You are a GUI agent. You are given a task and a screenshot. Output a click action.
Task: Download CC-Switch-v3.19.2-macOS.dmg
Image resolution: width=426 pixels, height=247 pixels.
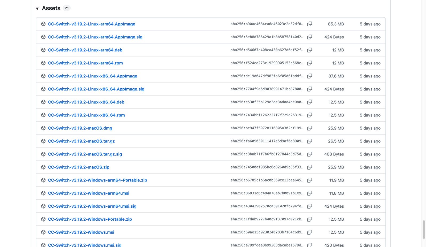tap(80, 128)
